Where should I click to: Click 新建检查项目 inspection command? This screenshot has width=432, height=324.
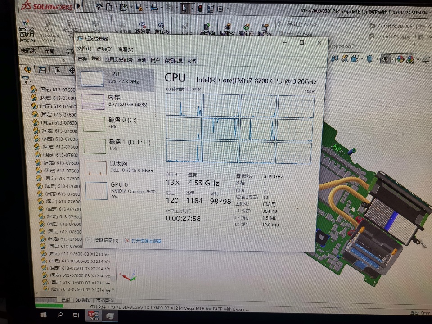(x=27, y=31)
